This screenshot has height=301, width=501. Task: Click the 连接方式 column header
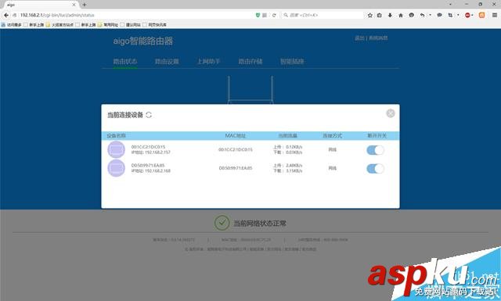pos(332,136)
